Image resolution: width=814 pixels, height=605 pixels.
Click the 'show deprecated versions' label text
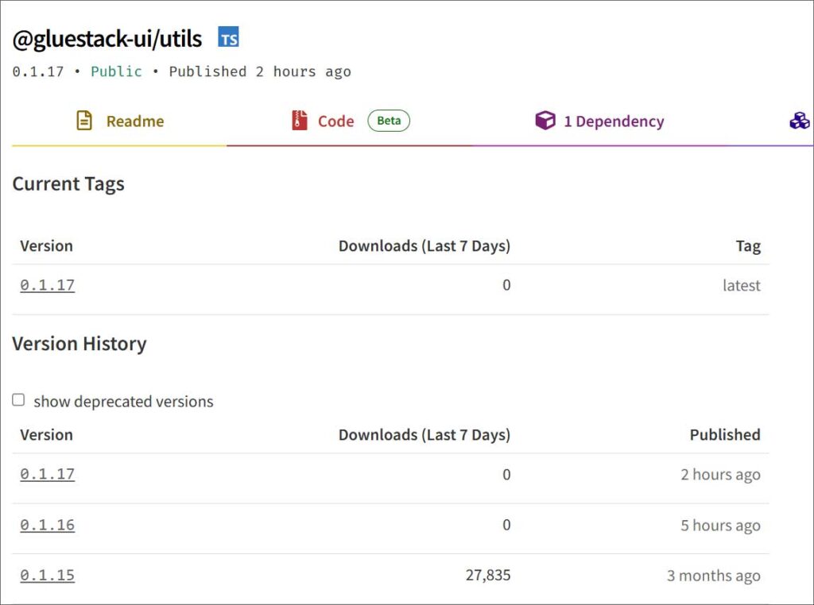point(123,402)
